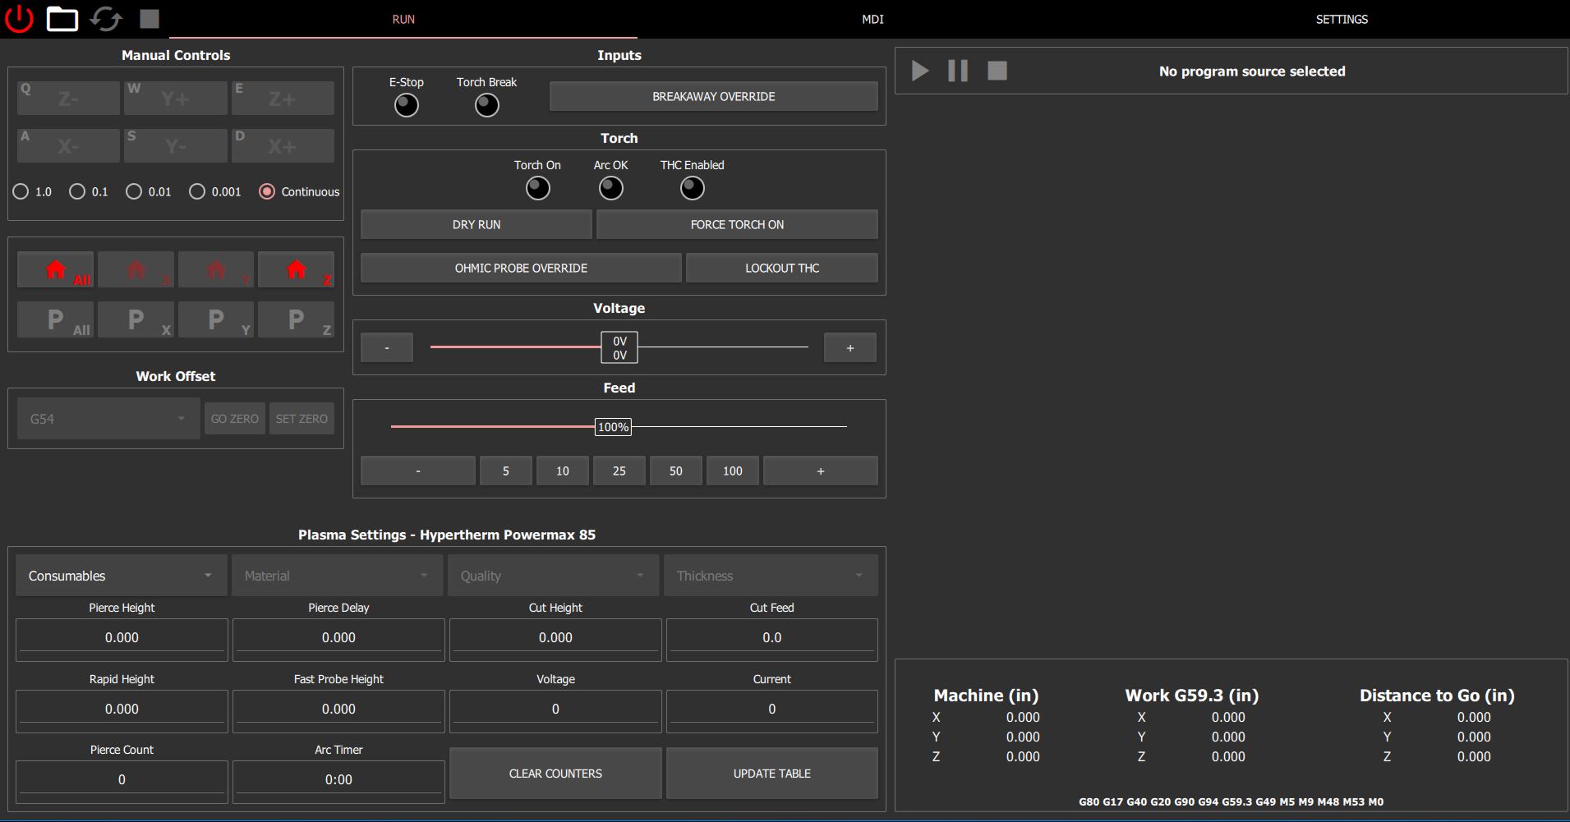Select the 0.01 jog increment
This screenshot has height=822, width=1570.
point(149,191)
